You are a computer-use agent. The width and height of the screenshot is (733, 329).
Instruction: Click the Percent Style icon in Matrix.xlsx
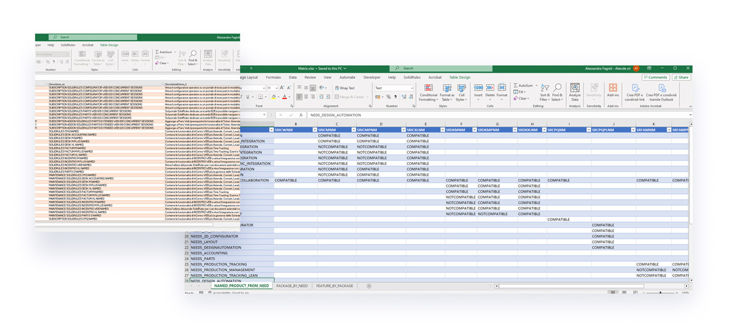point(388,97)
